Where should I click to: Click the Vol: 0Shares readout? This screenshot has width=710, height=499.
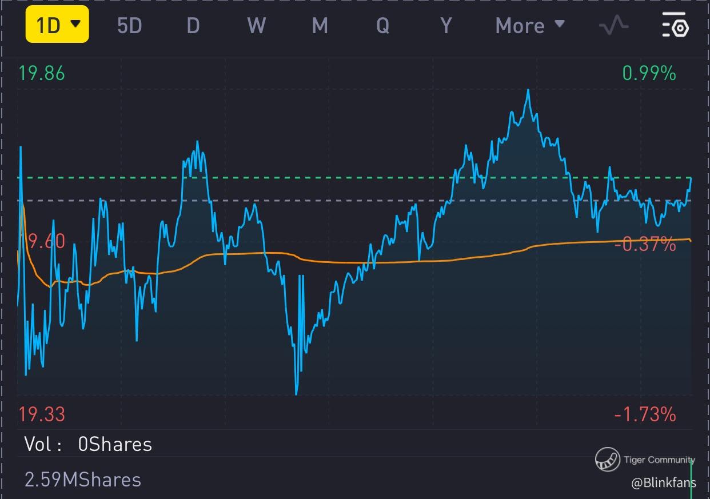click(89, 445)
